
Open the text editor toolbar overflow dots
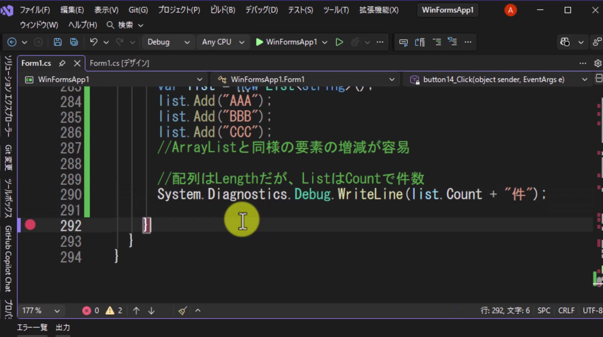(468, 42)
